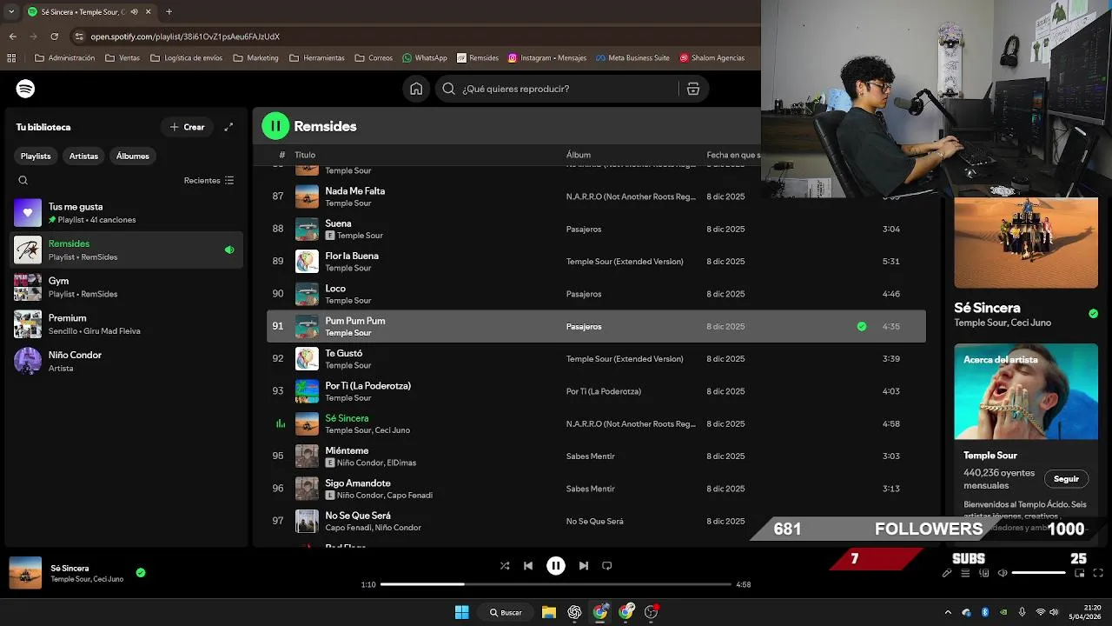Search inside your library (magnifier icon)
Image resolution: width=1112 pixels, height=626 pixels.
pyautogui.click(x=23, y=181)
